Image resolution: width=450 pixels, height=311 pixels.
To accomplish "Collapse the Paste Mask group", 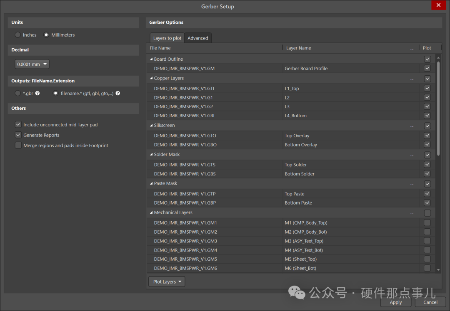I will click(x=151, y=183).
